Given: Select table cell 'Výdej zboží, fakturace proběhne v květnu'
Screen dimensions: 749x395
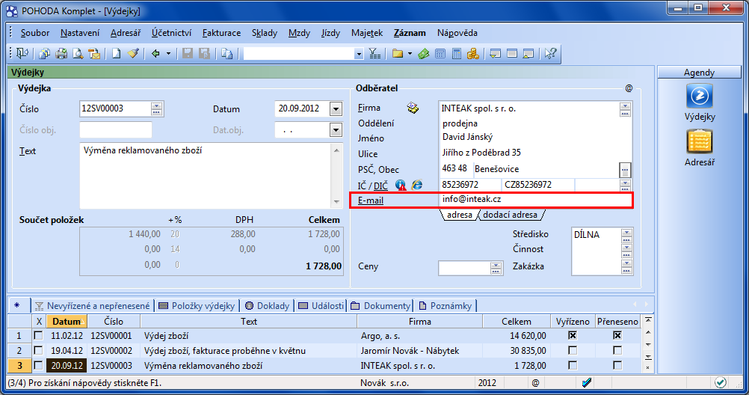Looking at the screenshot, I should tap(248, 351).
